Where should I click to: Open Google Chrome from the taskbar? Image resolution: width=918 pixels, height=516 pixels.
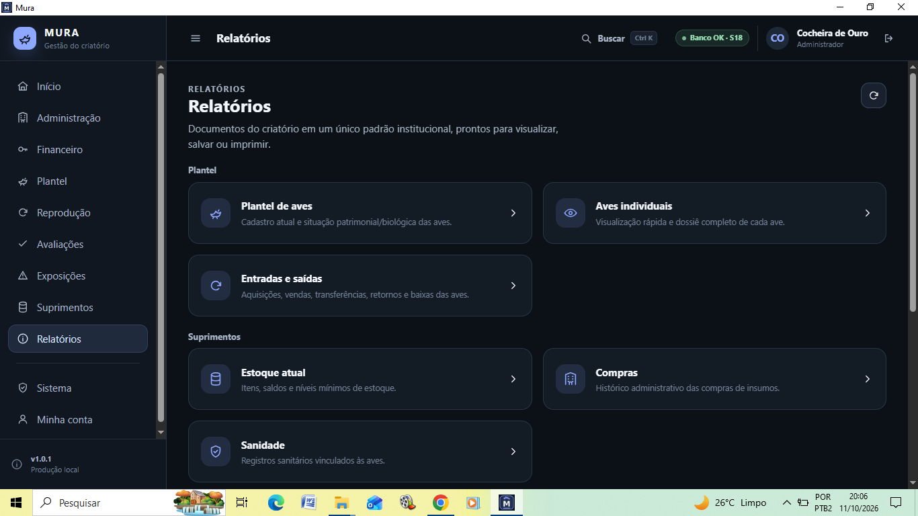pos(440,503)
